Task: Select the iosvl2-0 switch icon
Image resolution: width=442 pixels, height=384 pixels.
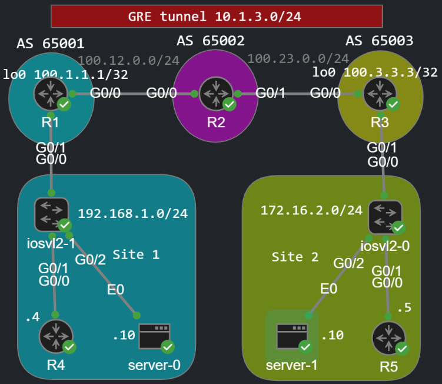Action: point(385,217)
